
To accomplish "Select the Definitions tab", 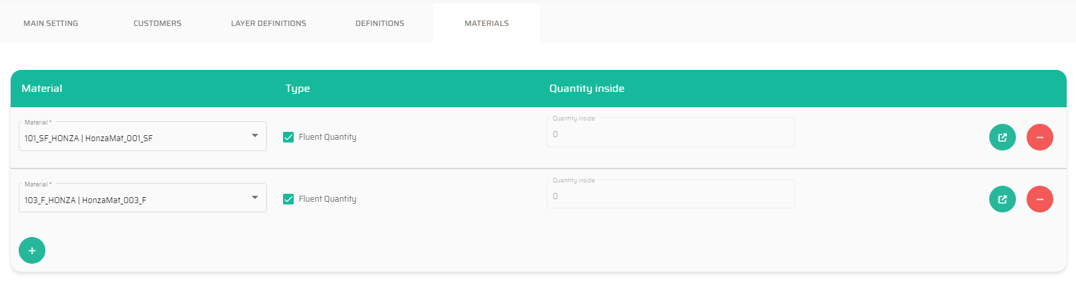I will click(380, 23).
